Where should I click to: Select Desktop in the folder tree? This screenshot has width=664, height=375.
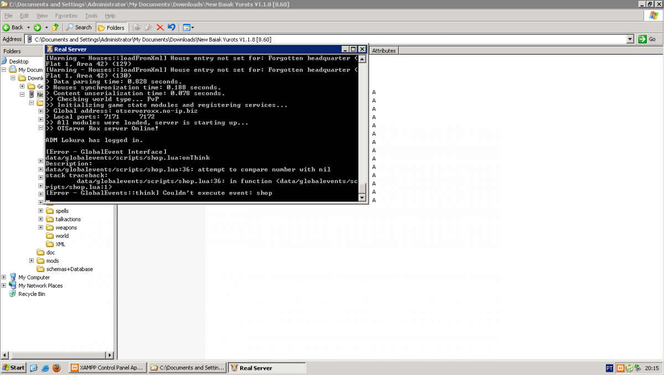pos(19,61)
